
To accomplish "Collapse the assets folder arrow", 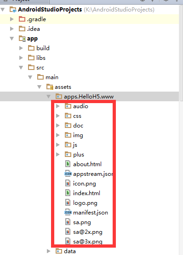I will (40, 87).
